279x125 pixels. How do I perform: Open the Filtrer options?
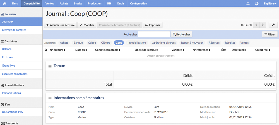(270, 34)
